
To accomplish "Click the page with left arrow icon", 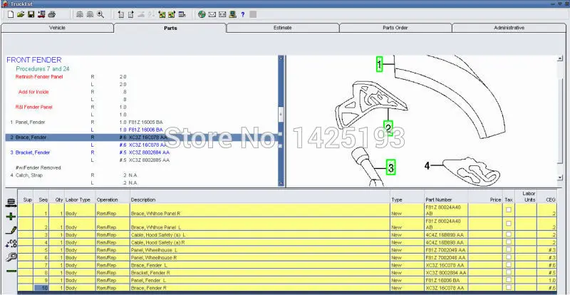I will click(121, 14).
